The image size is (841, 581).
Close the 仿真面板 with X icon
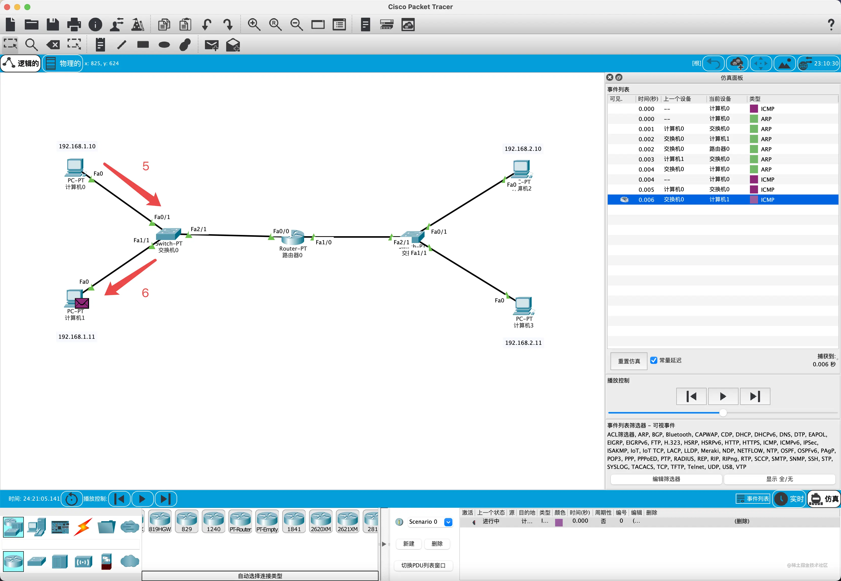(x=609, y=78)
